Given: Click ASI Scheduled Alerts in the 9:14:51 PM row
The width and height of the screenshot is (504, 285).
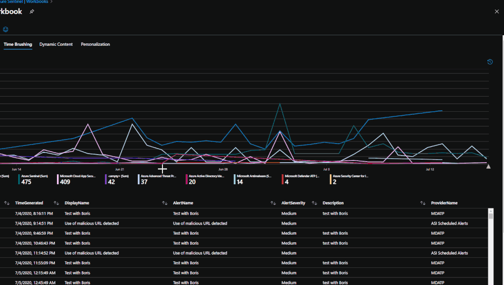Looking at the screenshot, I should point(450,224).
